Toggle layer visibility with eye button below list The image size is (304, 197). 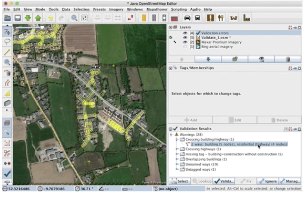(261, 59)
